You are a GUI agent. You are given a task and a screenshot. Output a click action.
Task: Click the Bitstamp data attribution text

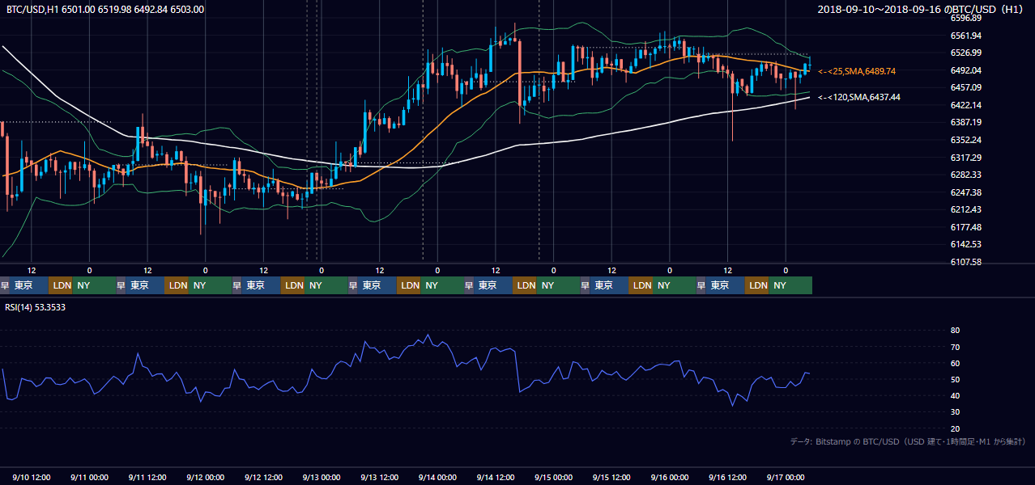tap(908, 441)
